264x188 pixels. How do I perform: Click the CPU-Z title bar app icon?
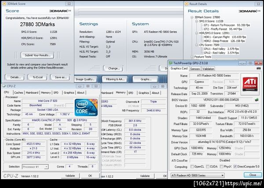tap(4, 86)
